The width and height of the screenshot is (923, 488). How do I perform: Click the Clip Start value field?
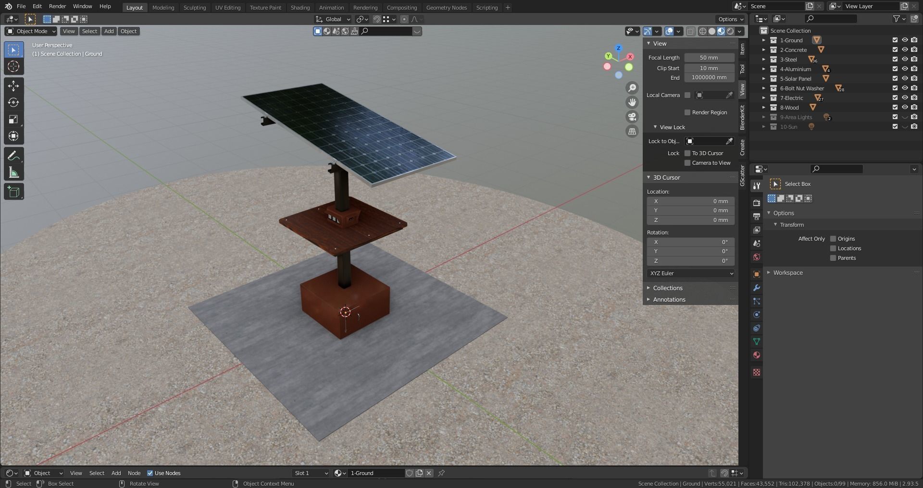709,68
